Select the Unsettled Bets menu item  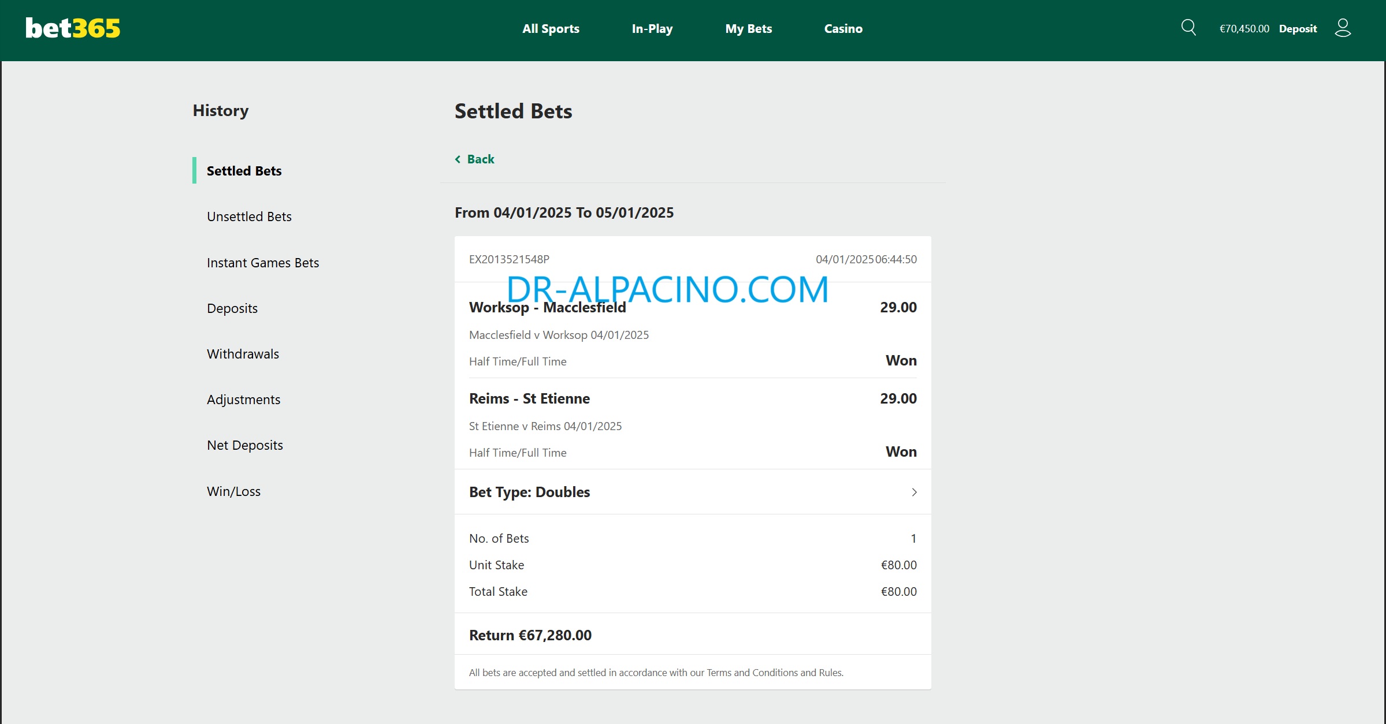point(248,217)
